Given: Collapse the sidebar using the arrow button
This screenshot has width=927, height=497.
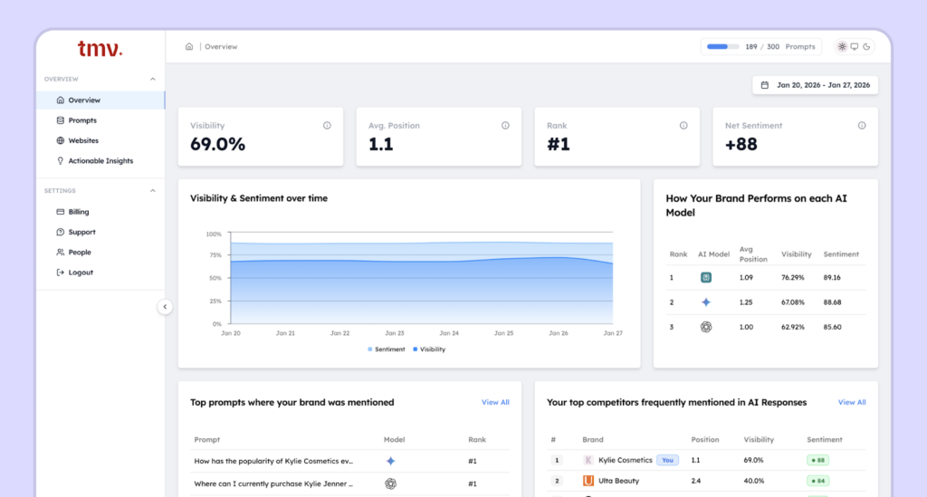Looking at the screenshot, I should click(x=165, y=307).
